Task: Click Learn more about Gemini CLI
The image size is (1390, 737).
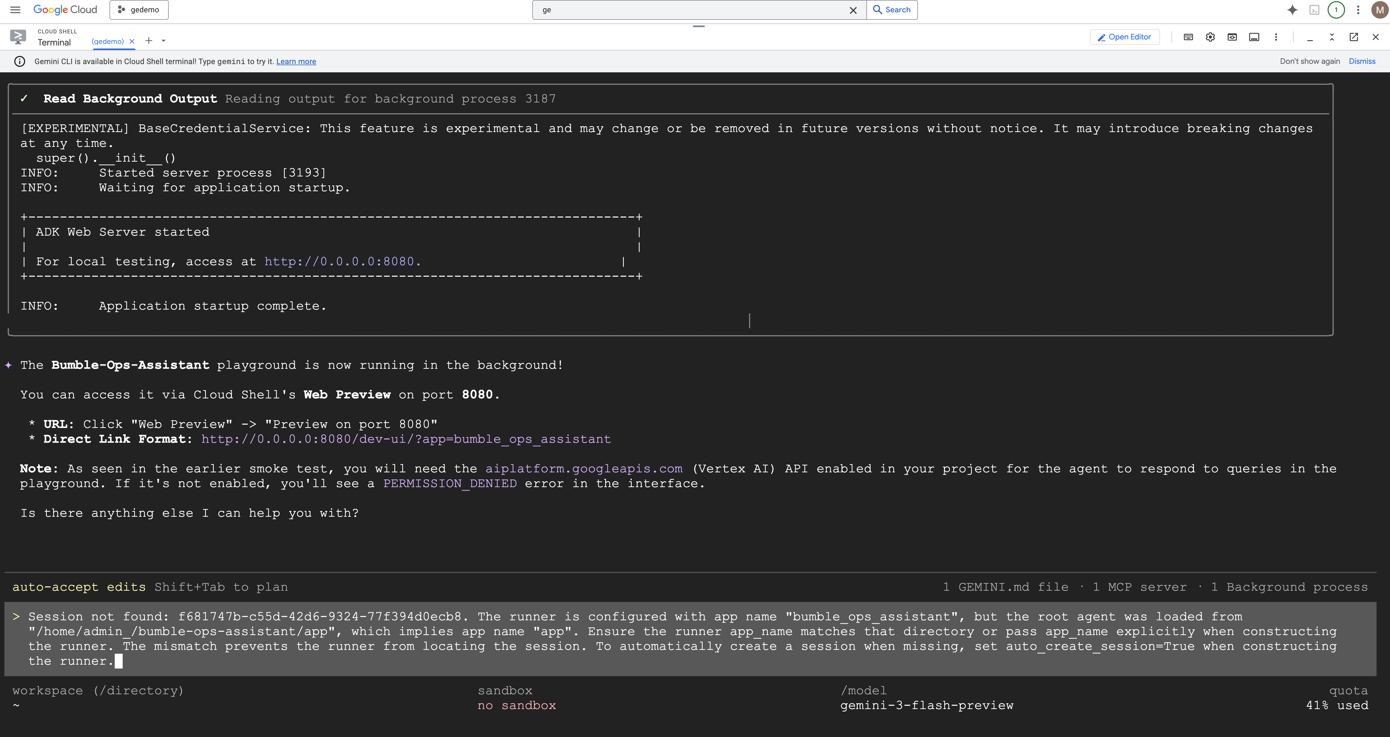Action: click(296, 62)
